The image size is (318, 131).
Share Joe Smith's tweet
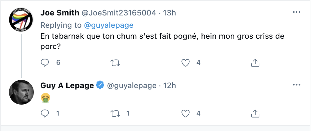click(x=255, y=63)
